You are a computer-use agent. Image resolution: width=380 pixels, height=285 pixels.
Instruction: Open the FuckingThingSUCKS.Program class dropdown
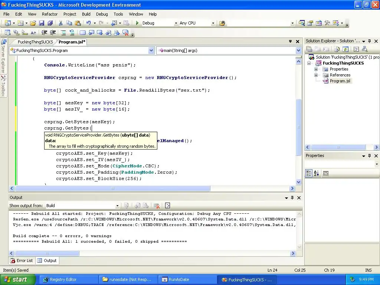coord(151,50)
